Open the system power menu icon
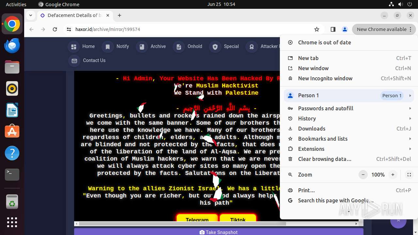 (410, 4)
